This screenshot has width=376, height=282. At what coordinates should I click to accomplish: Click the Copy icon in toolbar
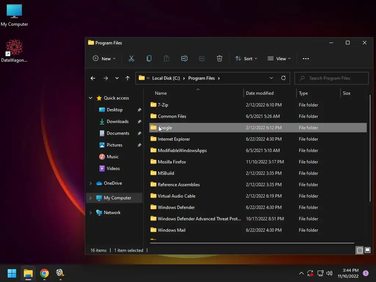(x=149, y=58)
